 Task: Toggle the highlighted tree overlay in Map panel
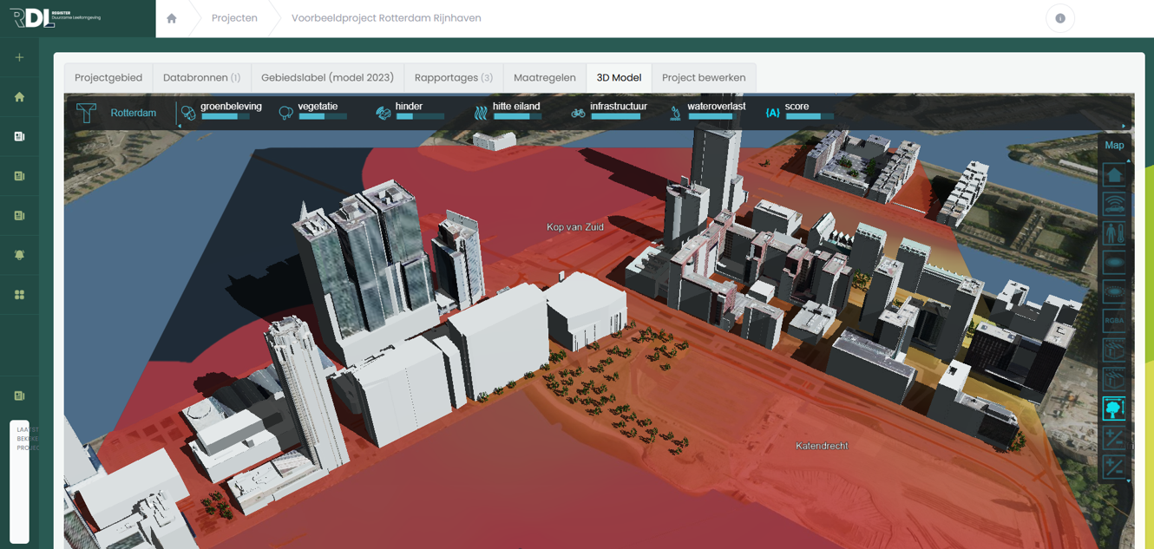tap(1113, 408)
